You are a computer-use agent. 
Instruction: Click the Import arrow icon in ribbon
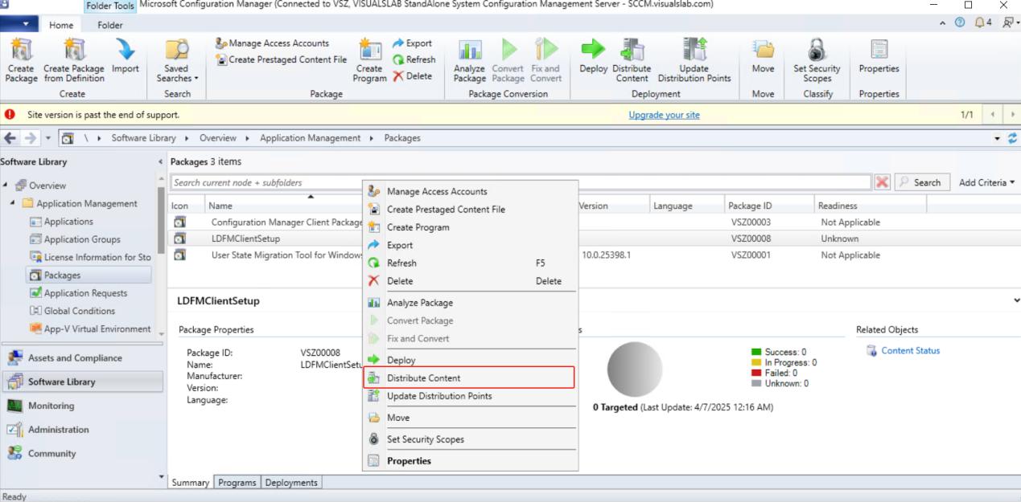[x=126, y=51]
